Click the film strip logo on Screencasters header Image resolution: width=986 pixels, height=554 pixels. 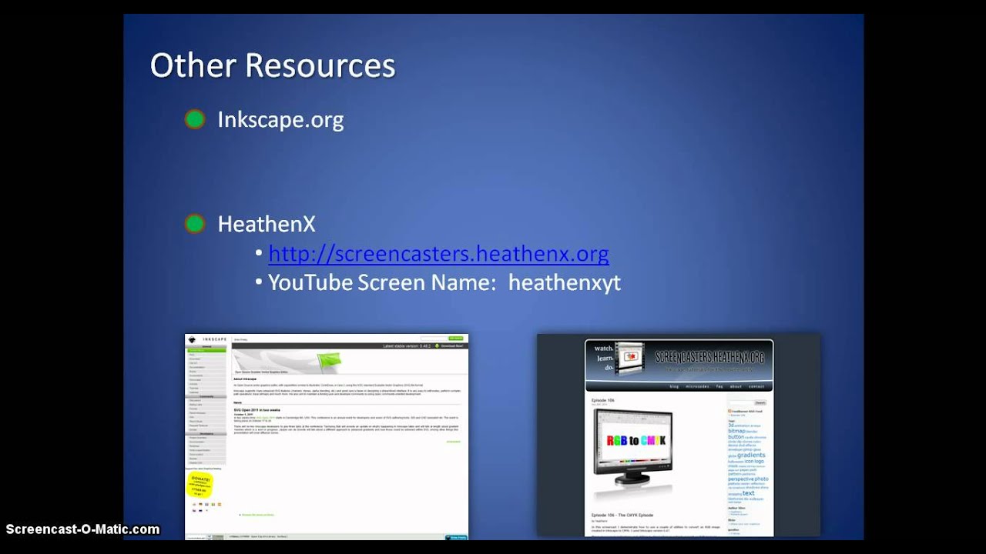point(630,359)
